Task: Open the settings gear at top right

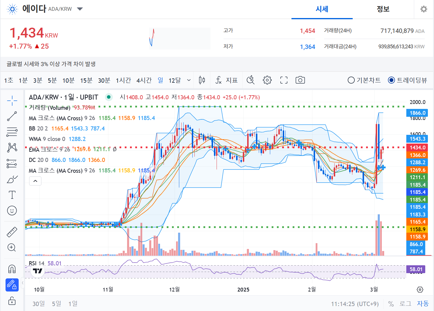Action: click(x=424, y=9)
